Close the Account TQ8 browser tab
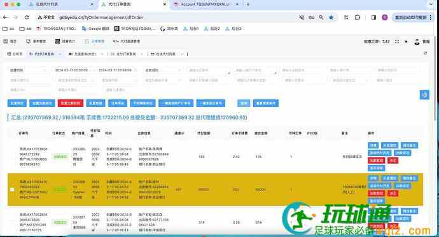439x237 pixels. pyautogui.click(x=237, y=4)
